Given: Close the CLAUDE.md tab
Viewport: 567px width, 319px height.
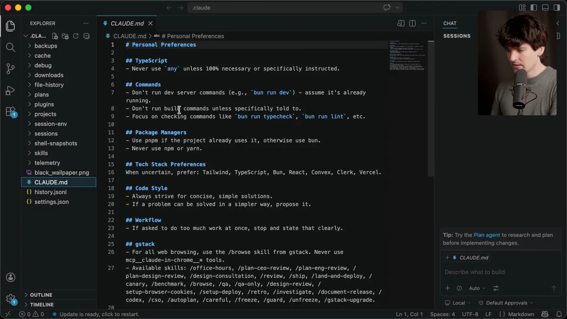Looking at the screenshot, I should pyautogui.click(x=150, y=23).
